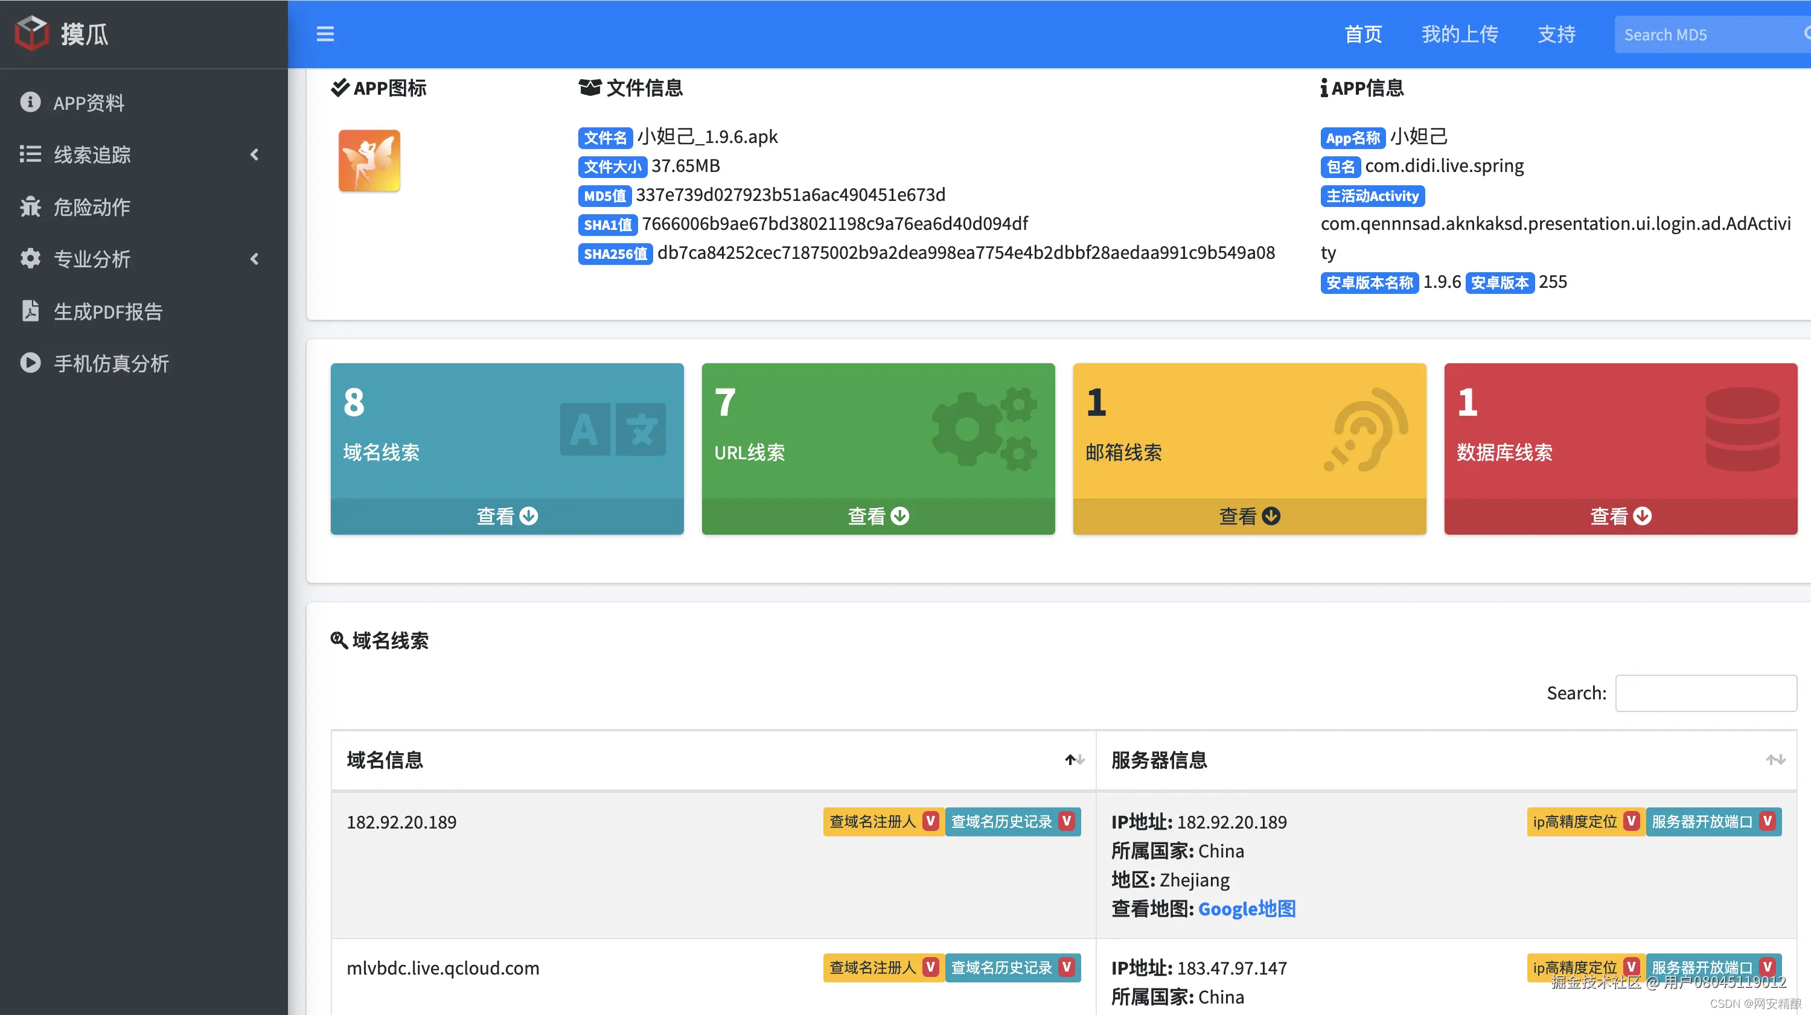1811x1015 pixels.
Task: Click the hamburger menu icon
Action: (325, 33)
